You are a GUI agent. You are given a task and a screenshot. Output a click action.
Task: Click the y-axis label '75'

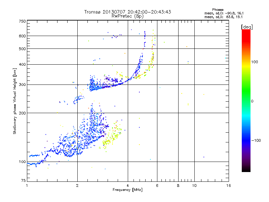pos(24,180)
